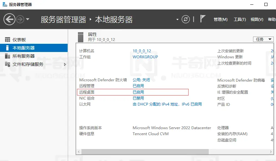Click the back navigation arrow
The width and height of the screenshot is (276, 161).
(x=9, y=19)
